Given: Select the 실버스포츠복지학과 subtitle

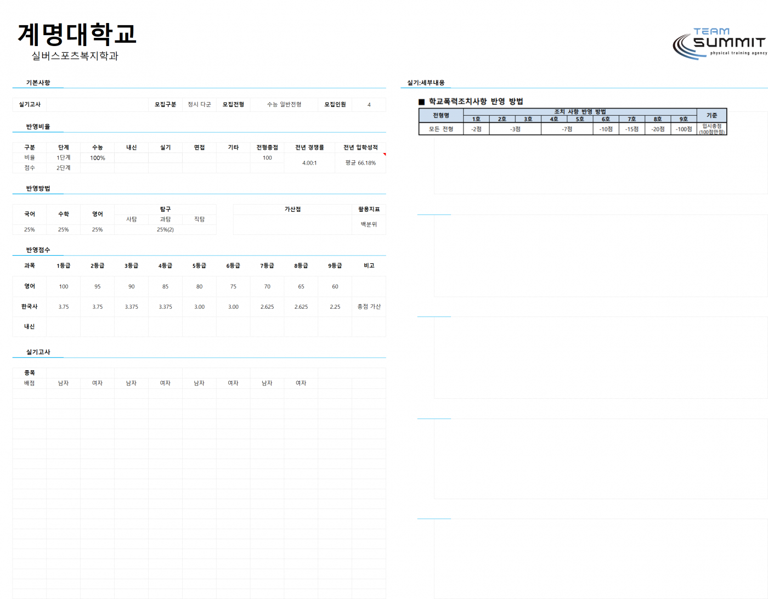Looking at the screenshot, I should coord(75,56).
